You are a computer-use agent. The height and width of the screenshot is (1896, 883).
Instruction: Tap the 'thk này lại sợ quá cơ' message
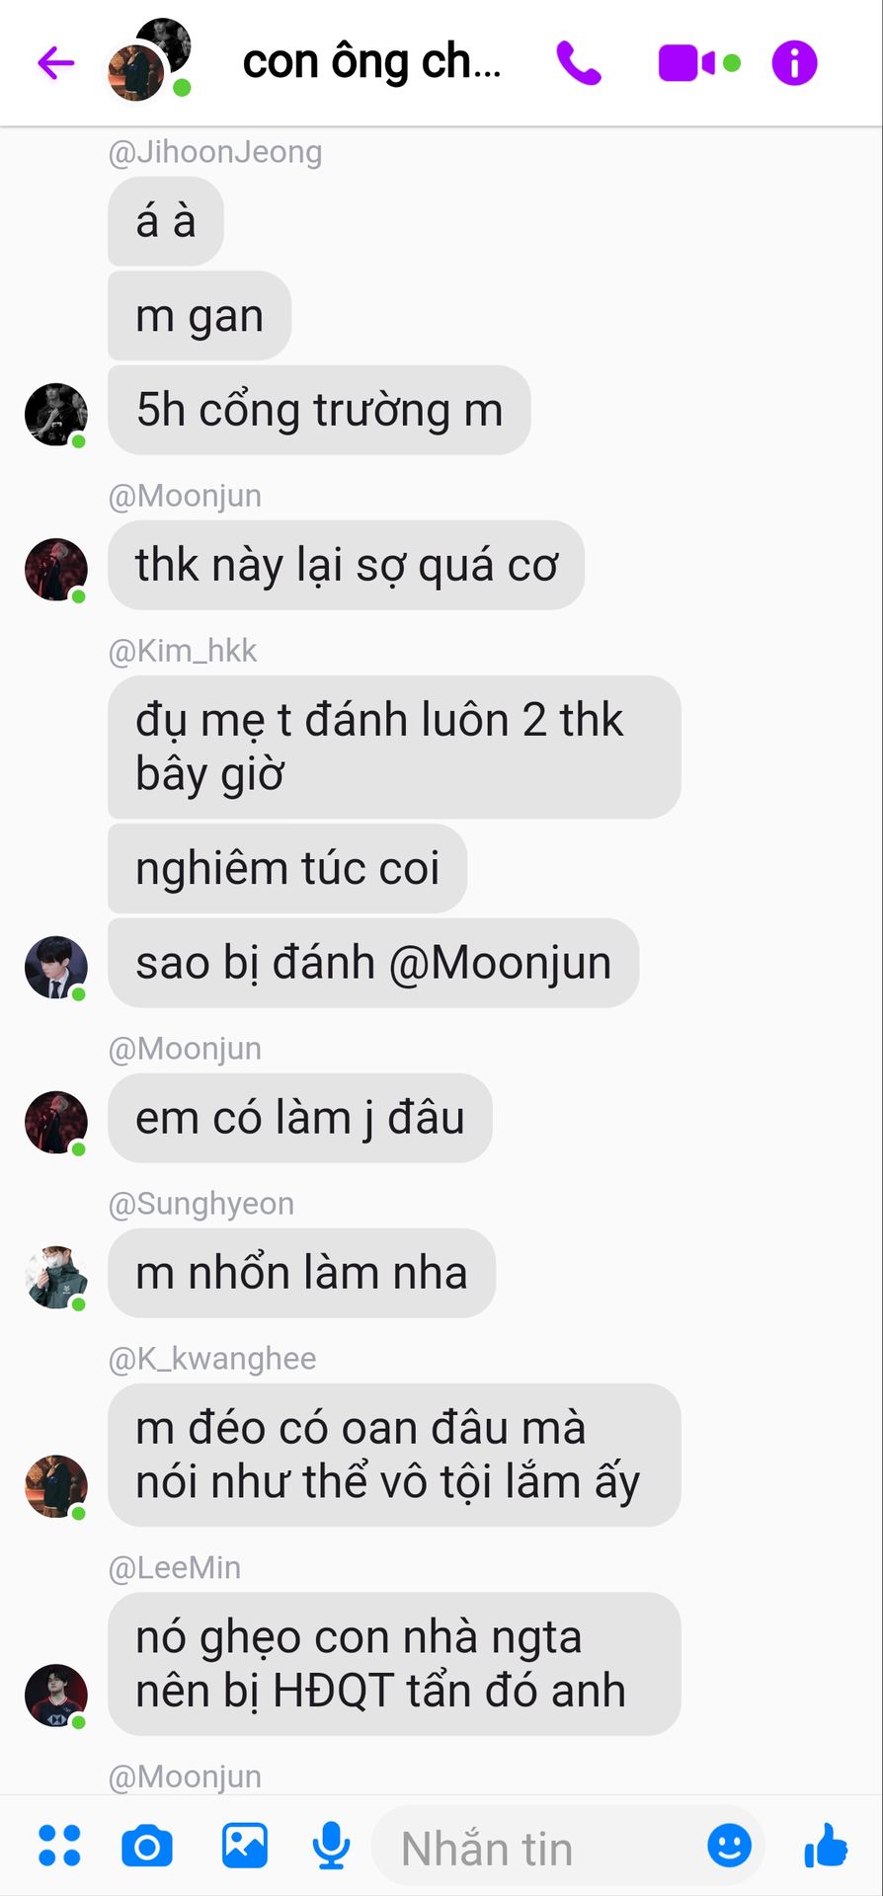pyautogui.click(x=346, y=565)
